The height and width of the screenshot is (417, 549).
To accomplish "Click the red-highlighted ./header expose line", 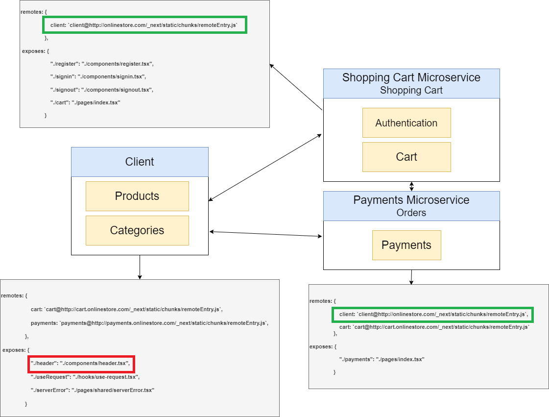I will 81,364.
